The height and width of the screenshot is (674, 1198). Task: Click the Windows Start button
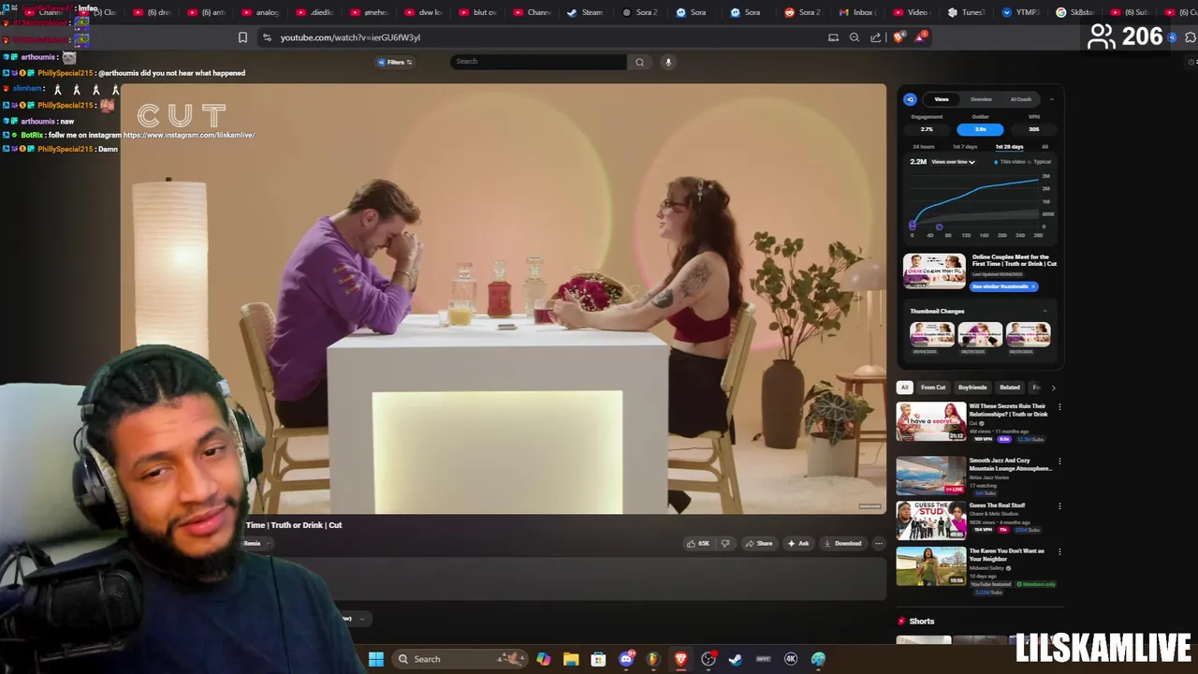[375, 659]
